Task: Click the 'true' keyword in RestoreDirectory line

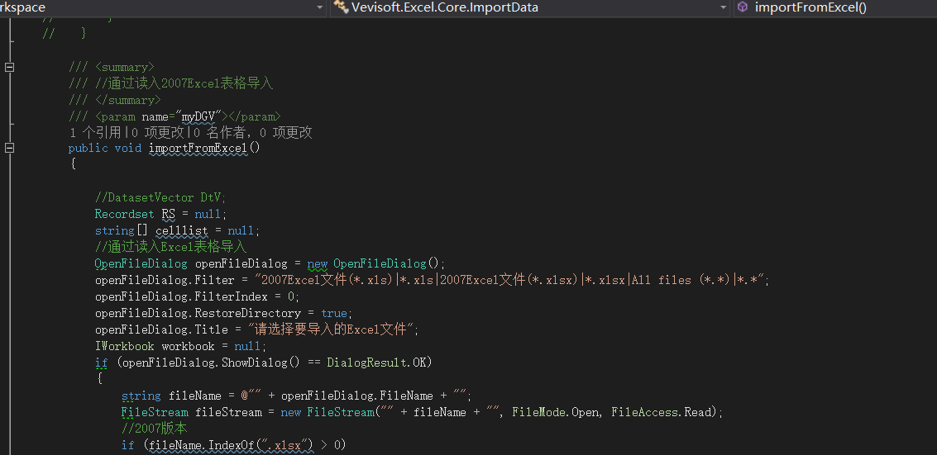Action: [334, 313]
